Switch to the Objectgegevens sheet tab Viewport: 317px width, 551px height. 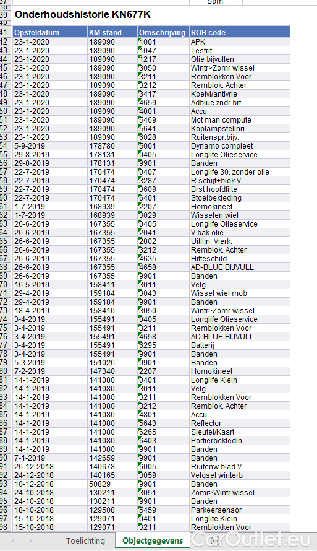pos(153,541)
